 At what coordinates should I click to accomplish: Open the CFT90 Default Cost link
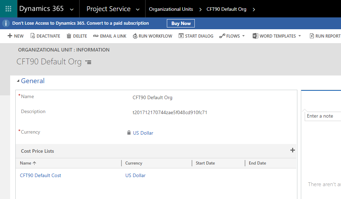click(x=40, y=176)
